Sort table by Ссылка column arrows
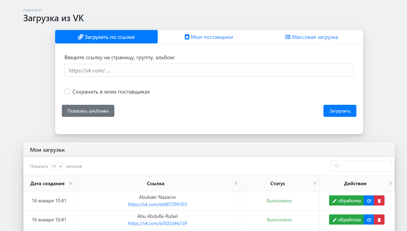The image size is (407, 231). (x=236, y=183)
